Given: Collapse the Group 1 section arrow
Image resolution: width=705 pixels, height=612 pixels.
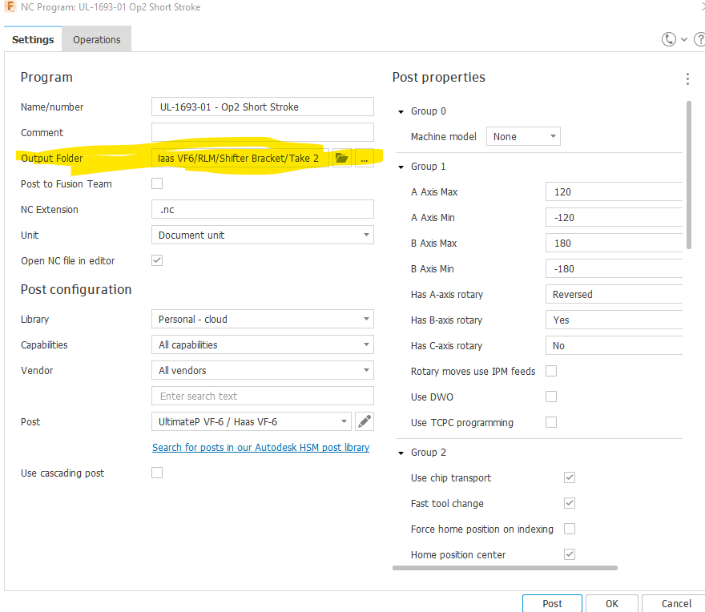Looking at the screenshot, I should click(399, 167).
